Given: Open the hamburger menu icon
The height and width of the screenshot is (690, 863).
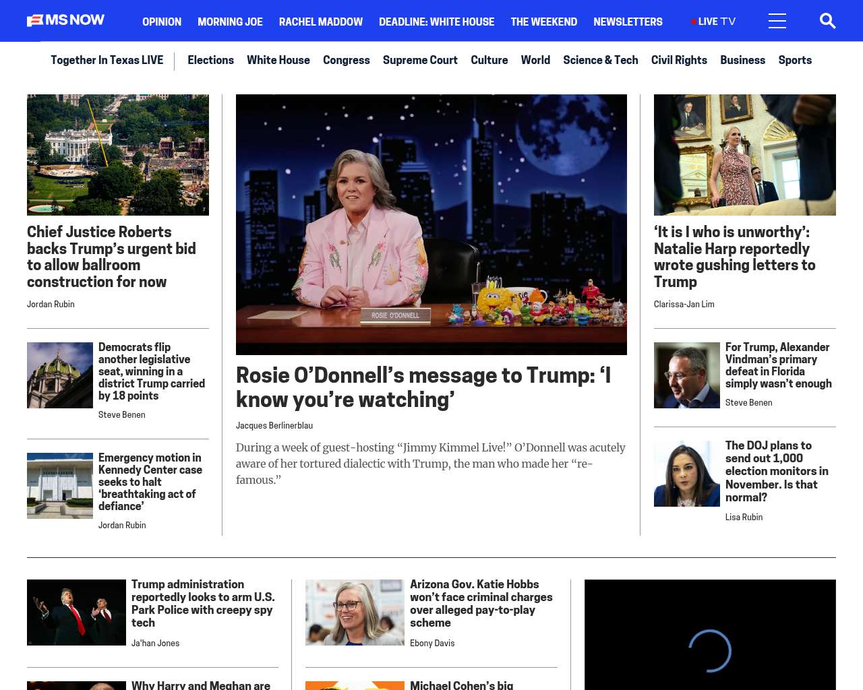Looking at the screenshot, I should (777, 21).
